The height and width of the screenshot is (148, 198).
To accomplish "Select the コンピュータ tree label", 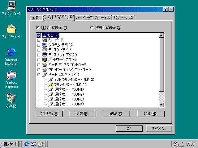I will click(50, 35).
